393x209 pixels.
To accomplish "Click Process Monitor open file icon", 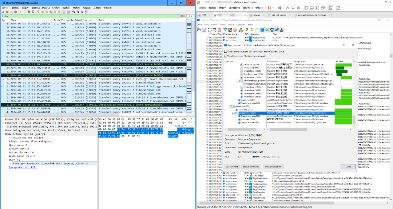I will (x=199, y=30).
